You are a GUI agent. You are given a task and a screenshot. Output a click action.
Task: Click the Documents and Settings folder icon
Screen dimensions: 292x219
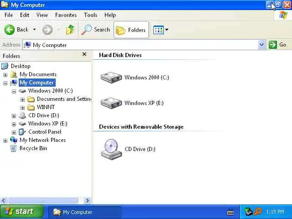pos(31,99)
